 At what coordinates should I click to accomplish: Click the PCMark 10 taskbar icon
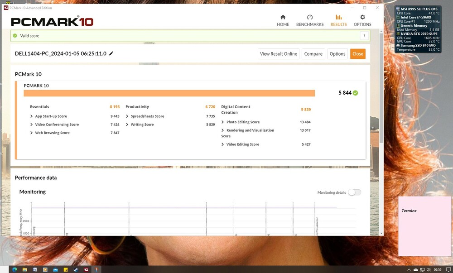click(86, 269)
